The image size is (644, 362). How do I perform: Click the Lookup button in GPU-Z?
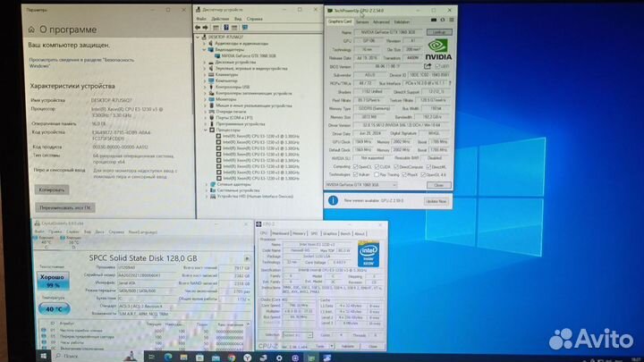click(x=439, y=32)
